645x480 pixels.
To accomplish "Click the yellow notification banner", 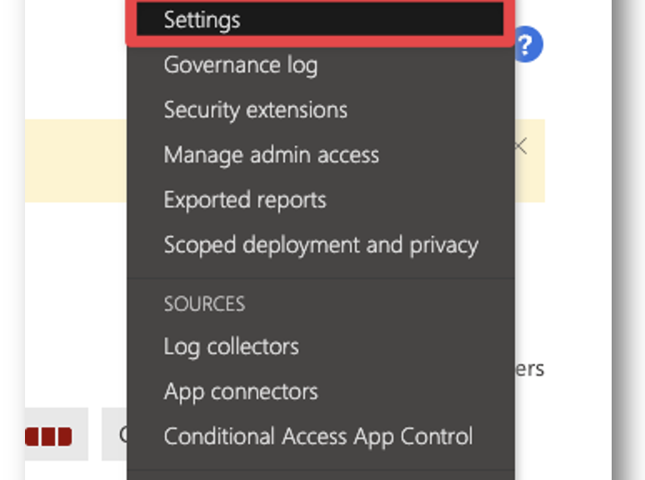I will 76,161.
